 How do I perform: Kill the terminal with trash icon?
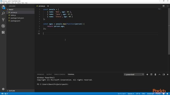tap(155, 74)
